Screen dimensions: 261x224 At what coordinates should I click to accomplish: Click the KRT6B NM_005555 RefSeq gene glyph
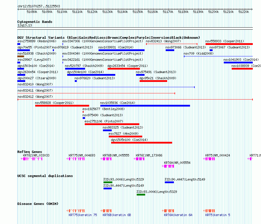click(106, 159)
